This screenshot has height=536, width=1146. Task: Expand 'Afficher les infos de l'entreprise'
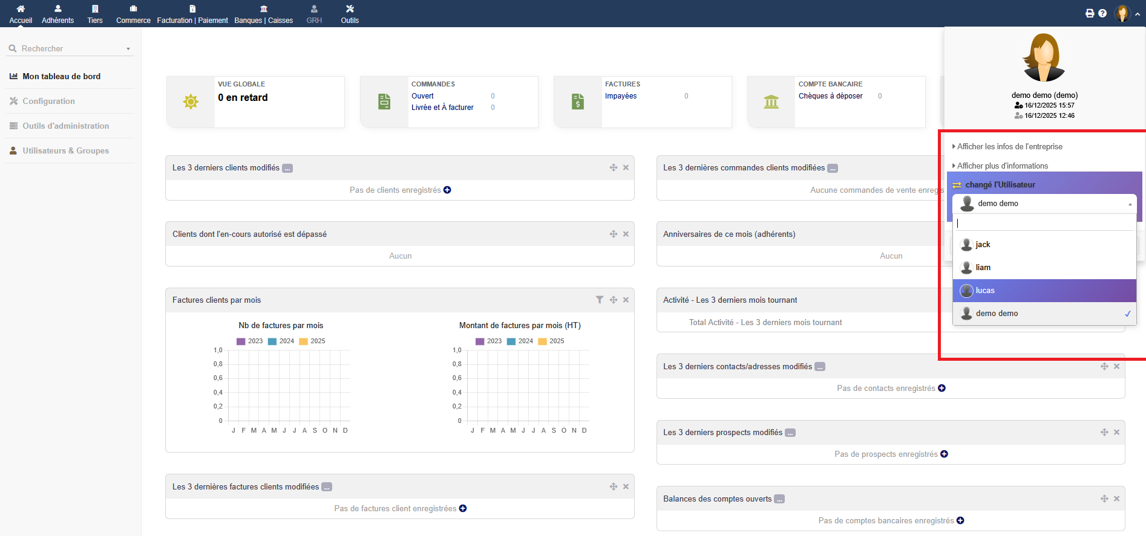pos(1007,146)
